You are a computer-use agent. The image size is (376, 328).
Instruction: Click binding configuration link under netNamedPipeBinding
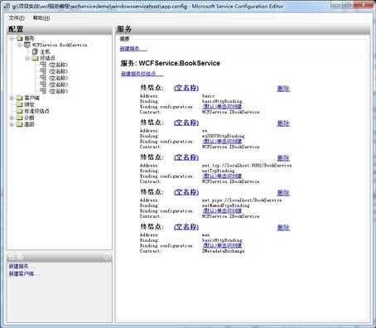[222, 211]
